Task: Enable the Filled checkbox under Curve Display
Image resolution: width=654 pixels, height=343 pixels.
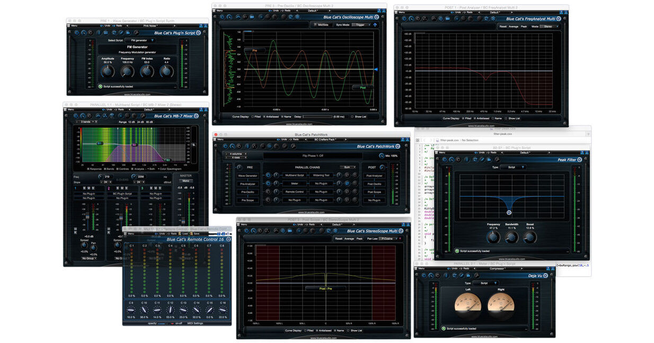Action: point(253,116)
